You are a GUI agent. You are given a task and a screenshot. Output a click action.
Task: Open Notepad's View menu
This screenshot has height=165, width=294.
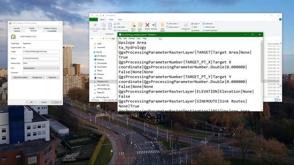click(139, 38)
